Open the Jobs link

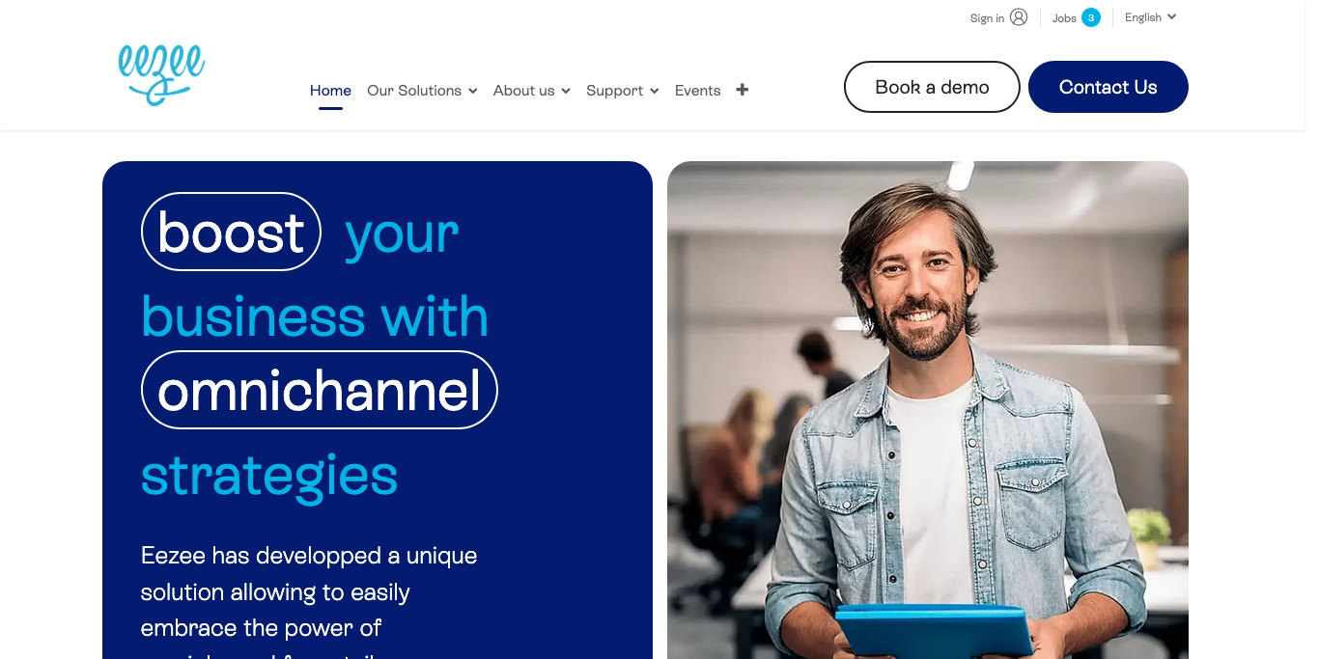1064,18
